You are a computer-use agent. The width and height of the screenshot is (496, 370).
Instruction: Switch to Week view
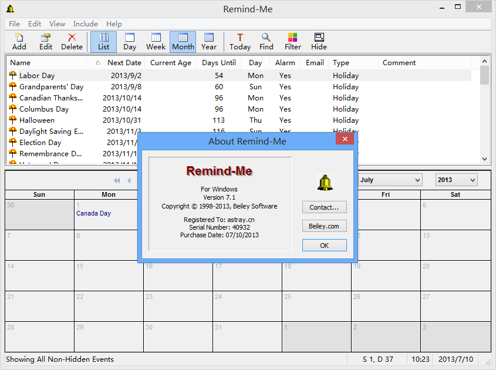pos(156,42)
